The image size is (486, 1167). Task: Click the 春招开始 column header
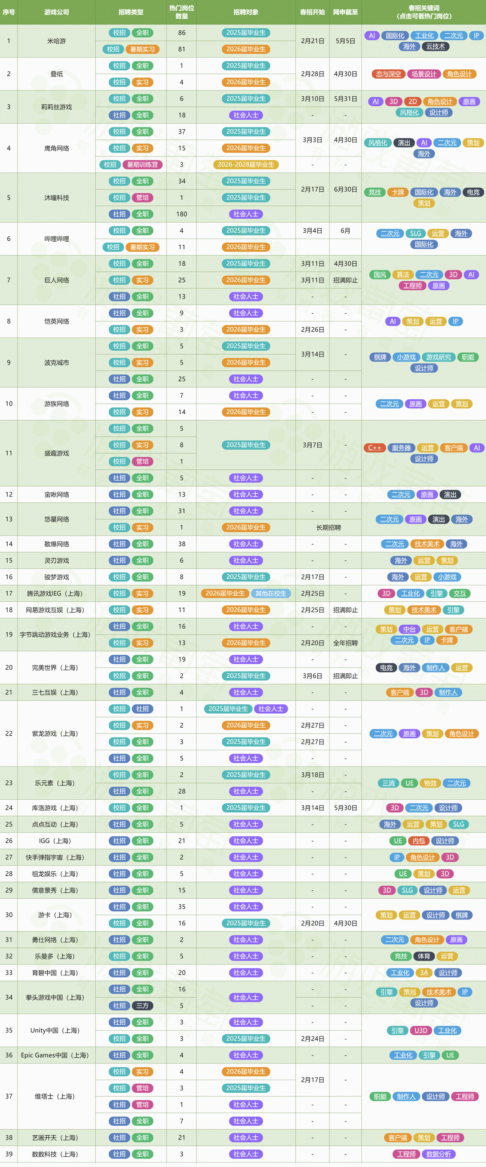point(313,12)
